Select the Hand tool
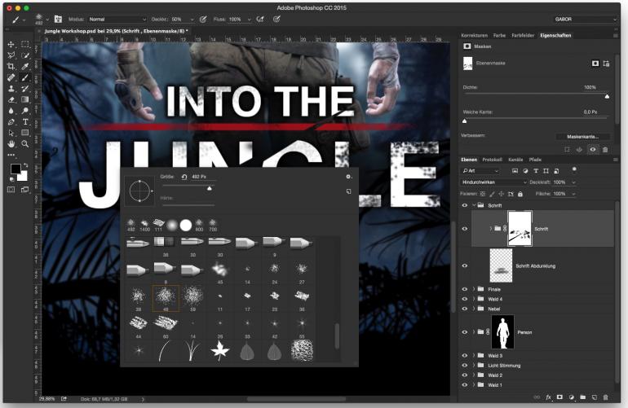The height and width of the screenshot is (408, 628). (11, 143)
